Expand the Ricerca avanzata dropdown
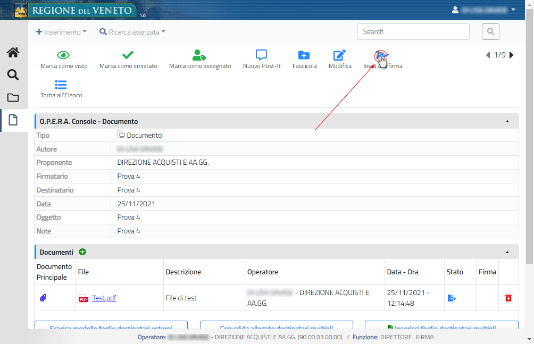534x344 pixels. [x=132, y=32]
